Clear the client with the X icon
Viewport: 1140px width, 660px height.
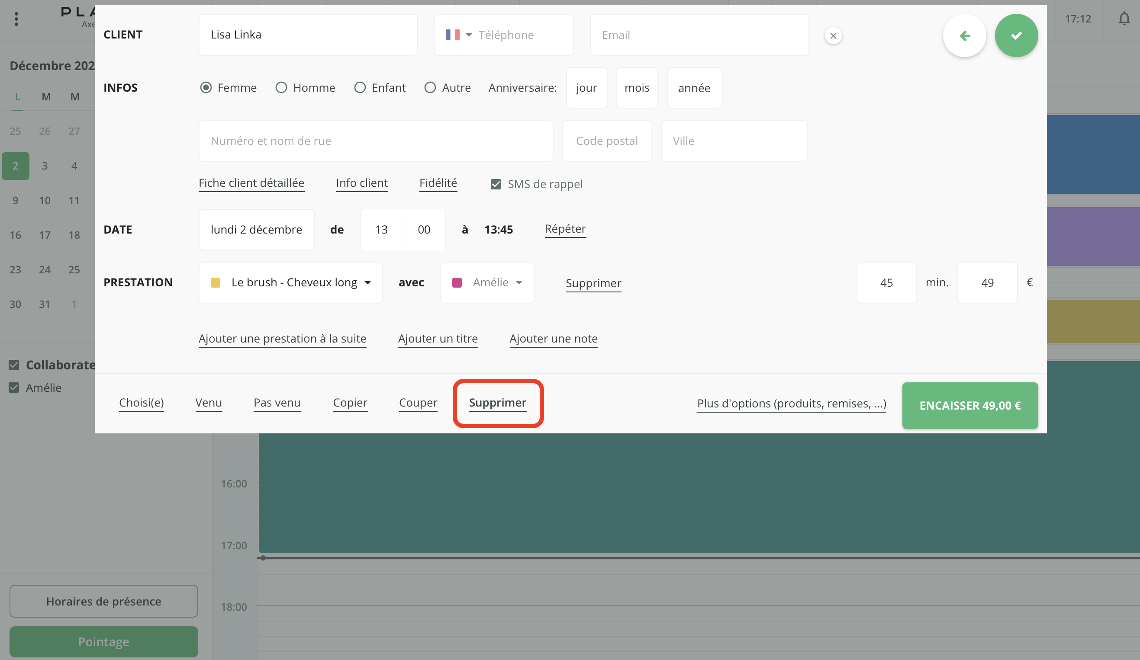pyautogui.click(x=833, y=35)
